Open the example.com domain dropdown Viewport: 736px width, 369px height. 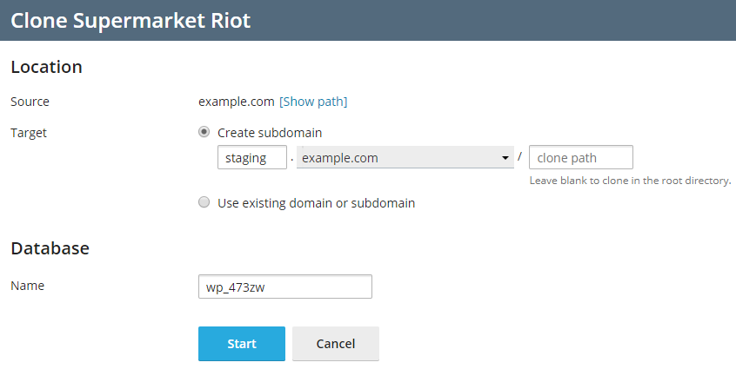[400, 158]
